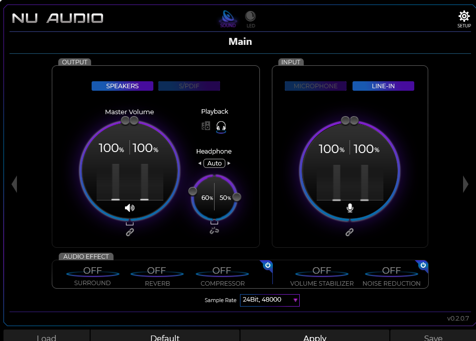Screen dimensions: 476x341
Task: Switch to the LED section icon
Action: click(x=250, y=19)
